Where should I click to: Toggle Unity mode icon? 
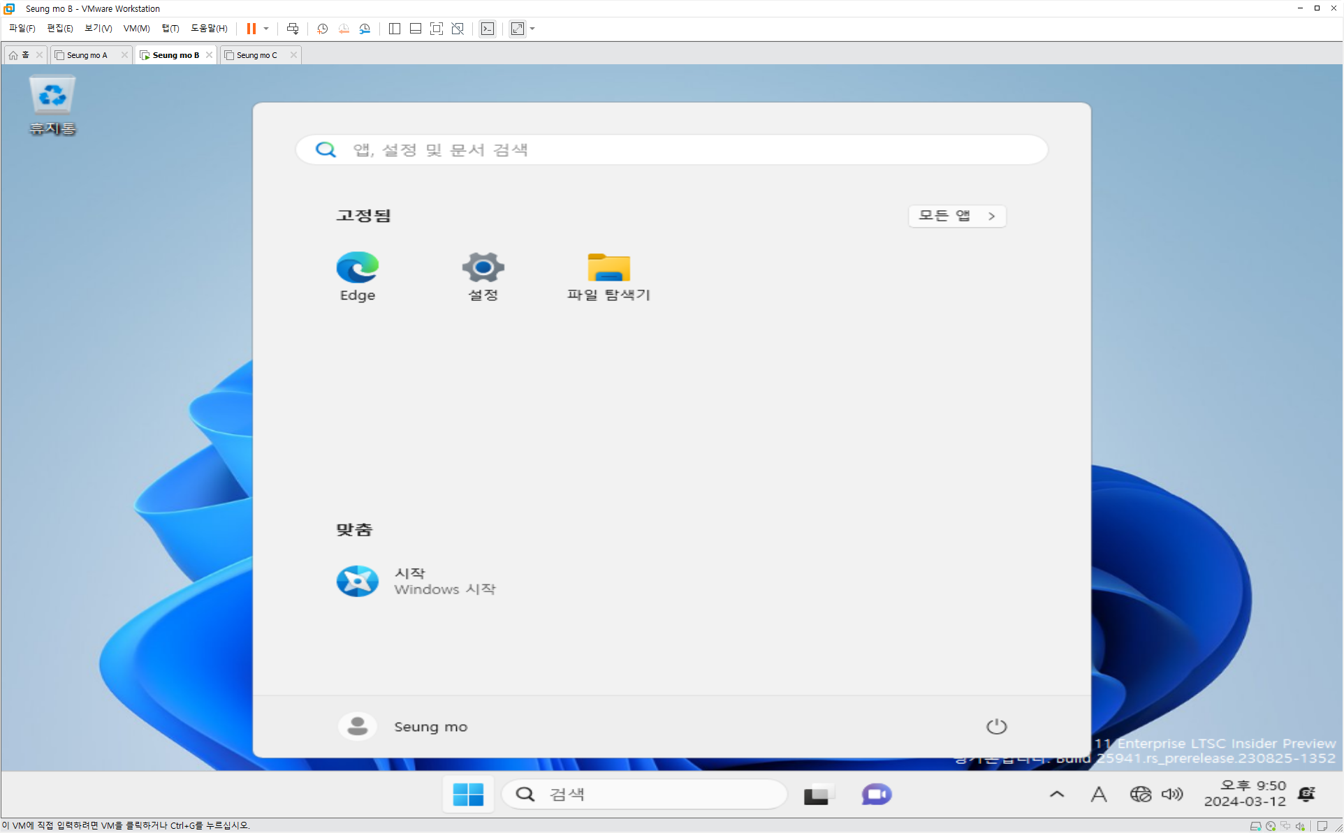(x=458, y=29)
